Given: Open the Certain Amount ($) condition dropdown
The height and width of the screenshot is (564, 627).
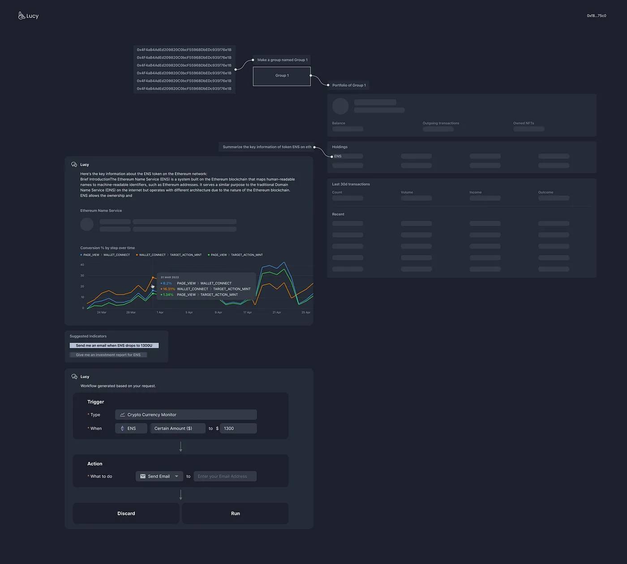Looking at the screenshot, I should pyautogui.click(x=177, y=428).
